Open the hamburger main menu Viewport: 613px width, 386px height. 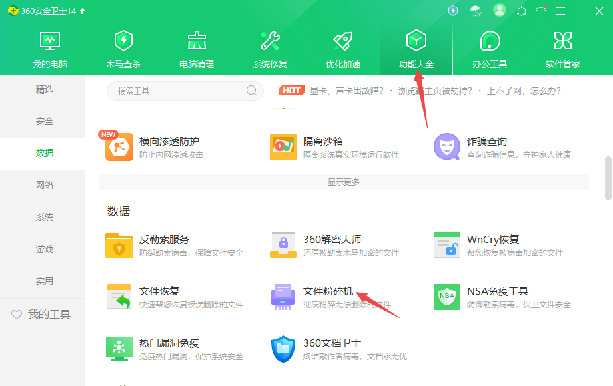coord(560,11)
